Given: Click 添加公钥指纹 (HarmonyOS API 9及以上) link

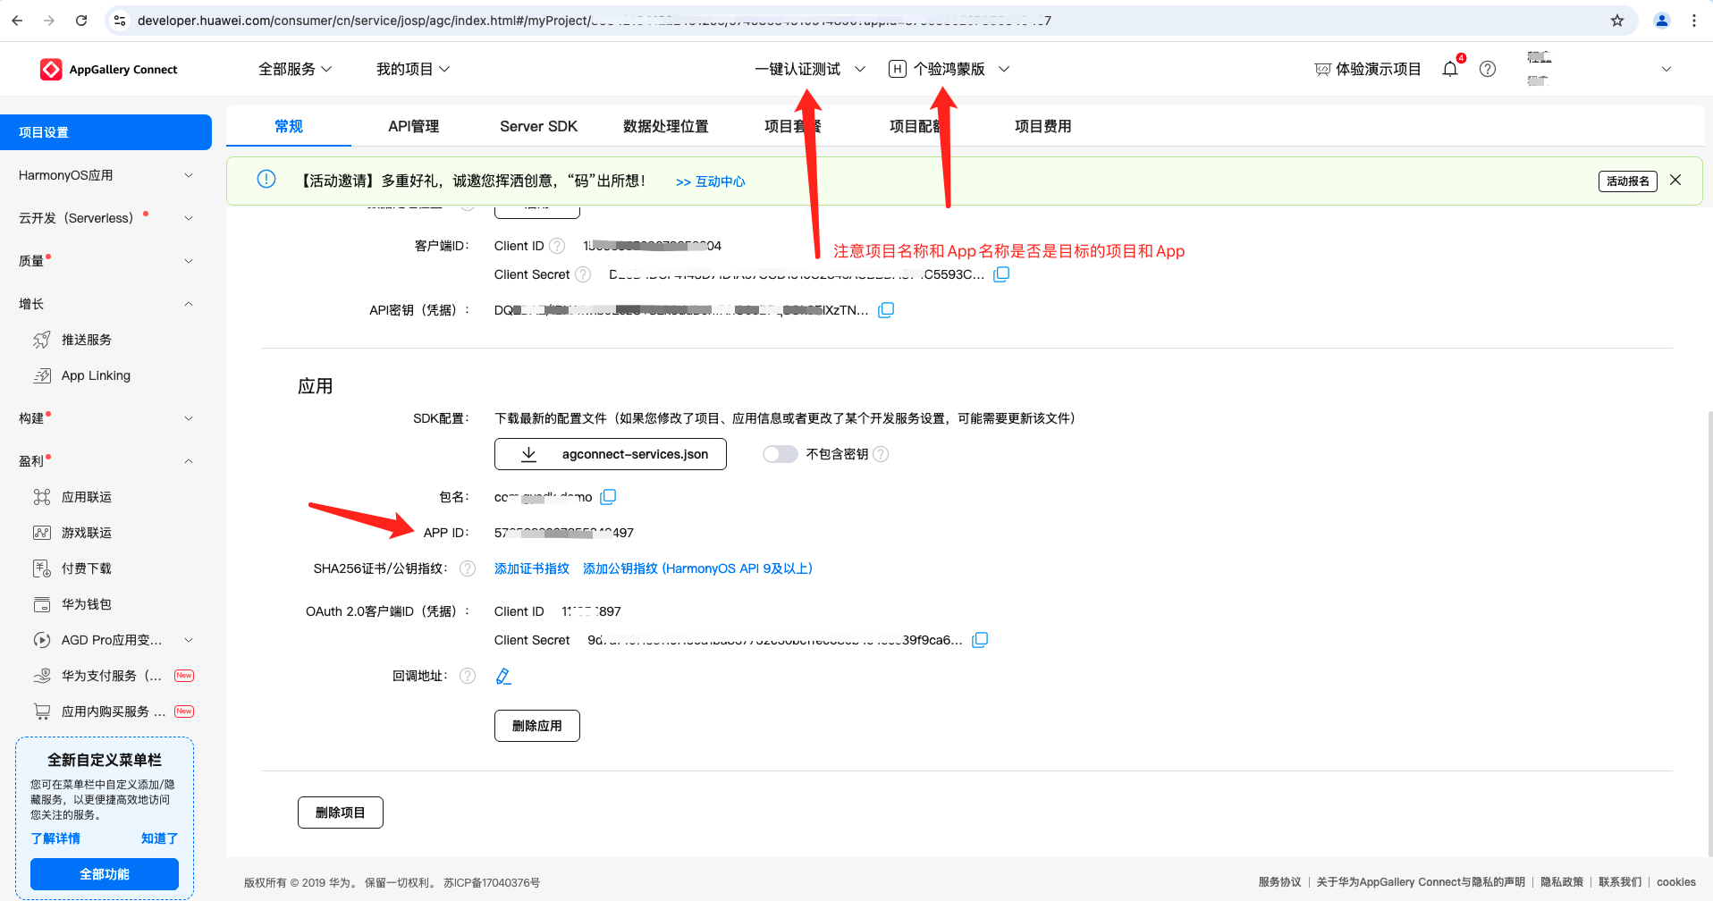Looking at the screenshot, I should [697, 568].
